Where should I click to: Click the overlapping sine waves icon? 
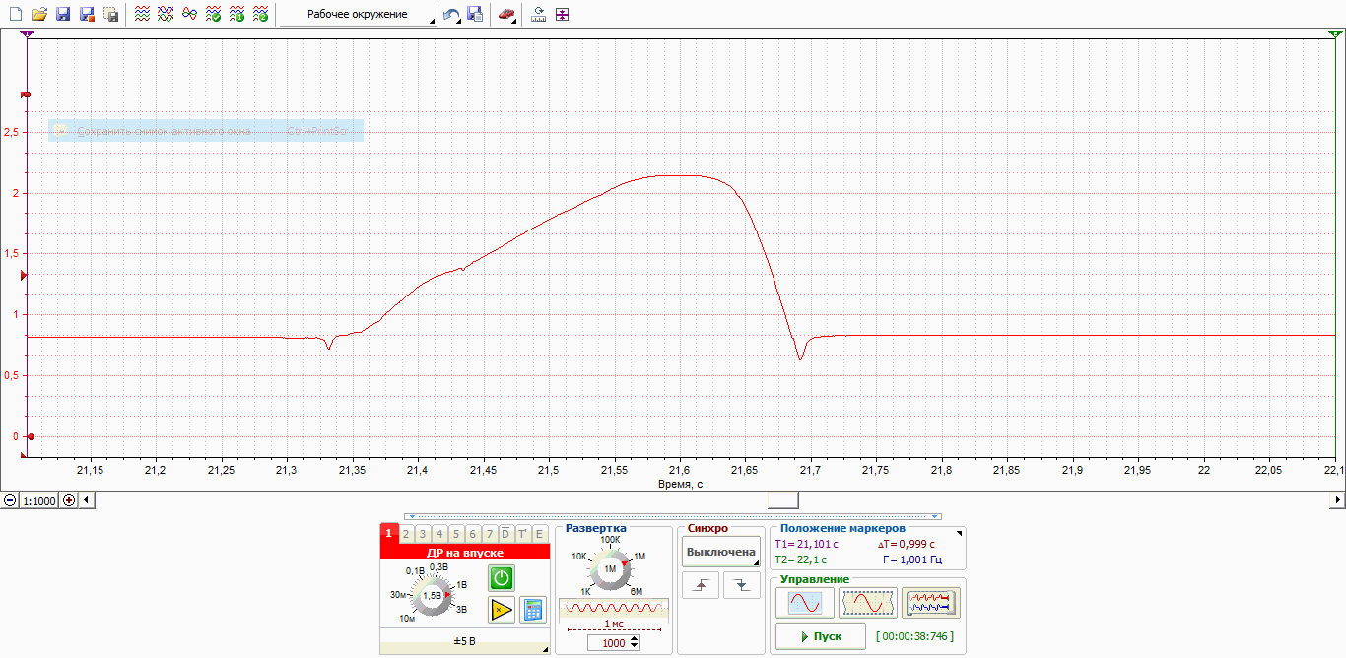[x=189, y=15]
